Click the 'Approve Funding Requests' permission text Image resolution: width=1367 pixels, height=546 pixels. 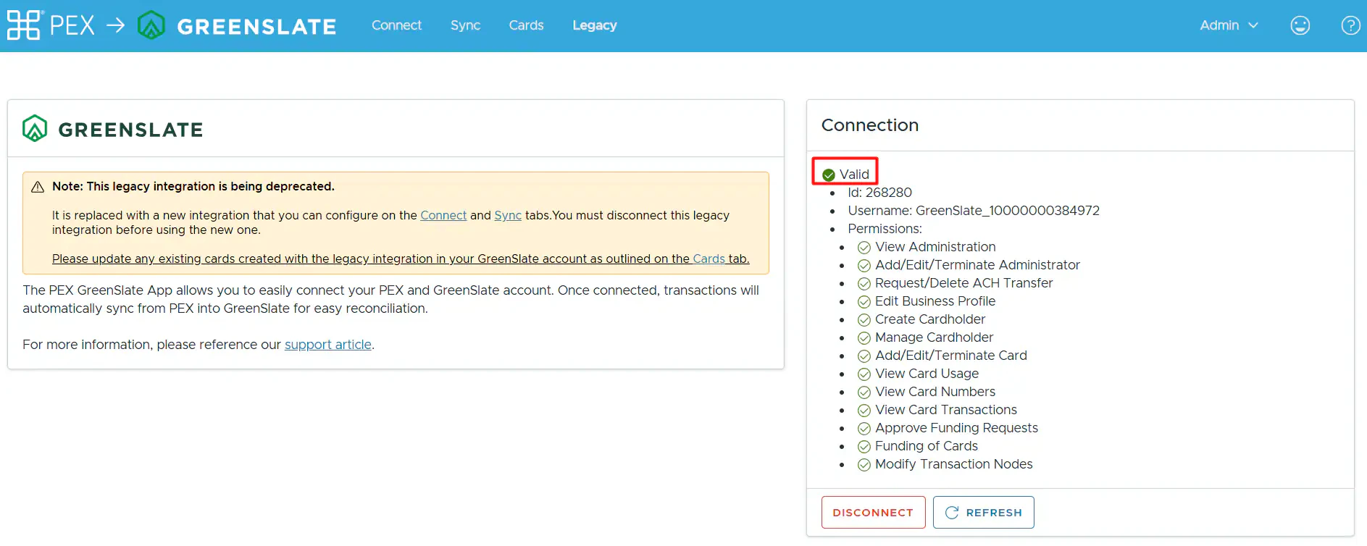tap(956, 428)
